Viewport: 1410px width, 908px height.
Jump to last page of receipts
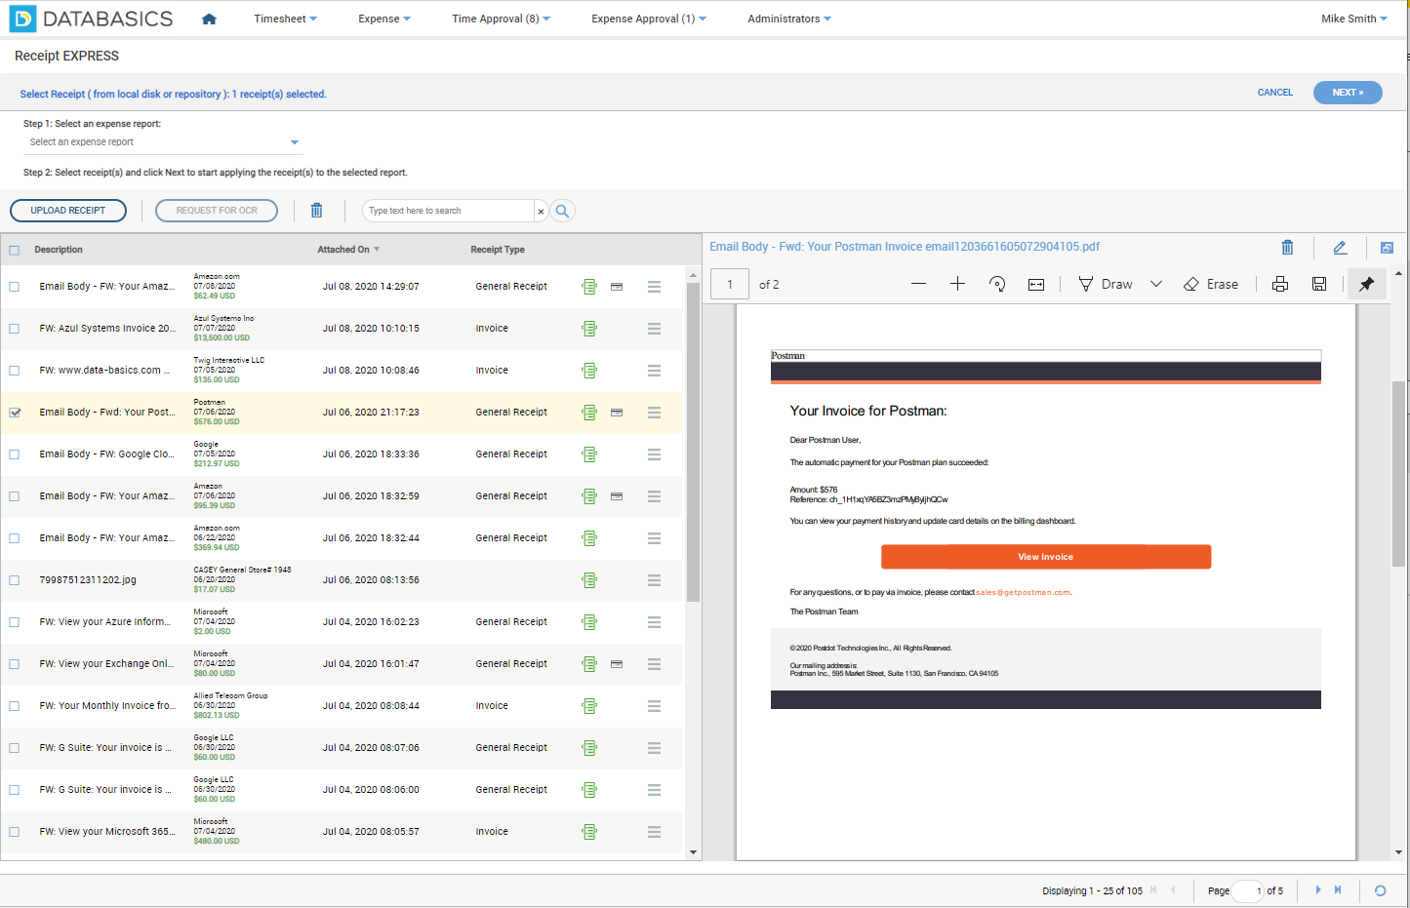point(1338,889)
